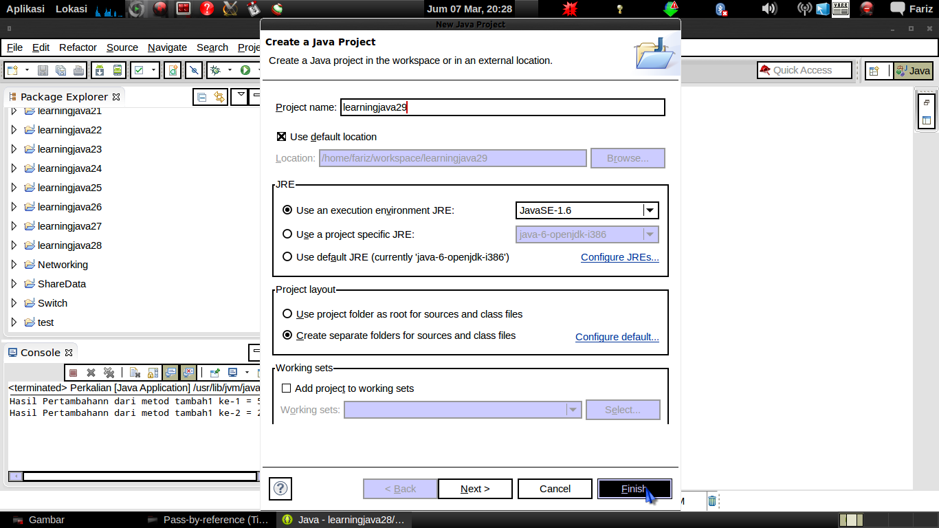Open the Configure default link
939x528 pixels.
[x=617, y=337]
